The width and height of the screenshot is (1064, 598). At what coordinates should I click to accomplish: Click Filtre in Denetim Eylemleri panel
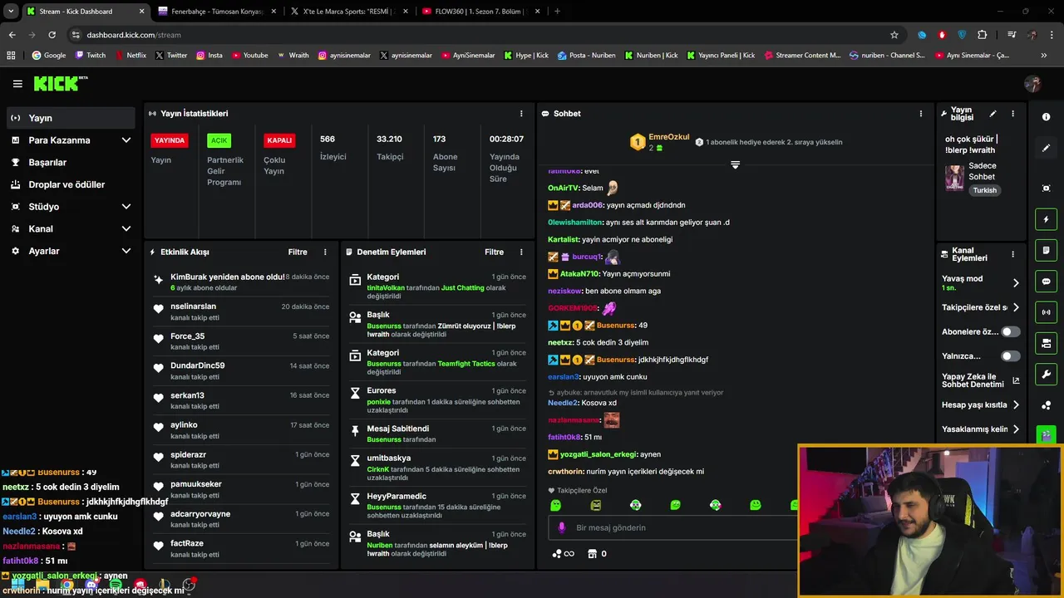click(494, 252)
